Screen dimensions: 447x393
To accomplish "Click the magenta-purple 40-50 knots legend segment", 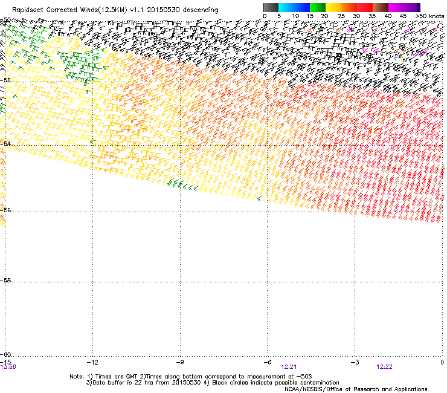I will pyautogui.click(x=404, y=7).
